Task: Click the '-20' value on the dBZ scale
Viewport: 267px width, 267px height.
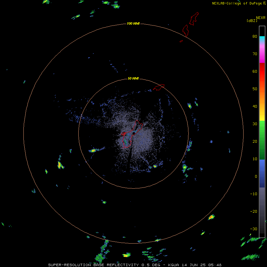Action: coord(254,212)
